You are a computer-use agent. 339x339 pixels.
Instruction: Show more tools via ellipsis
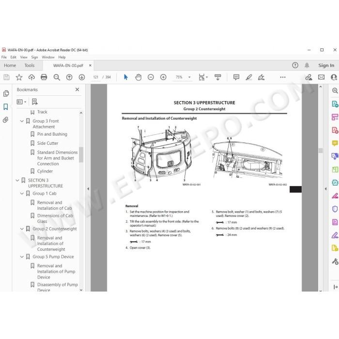tap(282, 77)
